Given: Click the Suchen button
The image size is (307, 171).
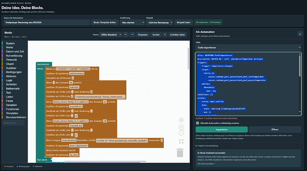Looking at the screenshot, I should coord(156,35).
